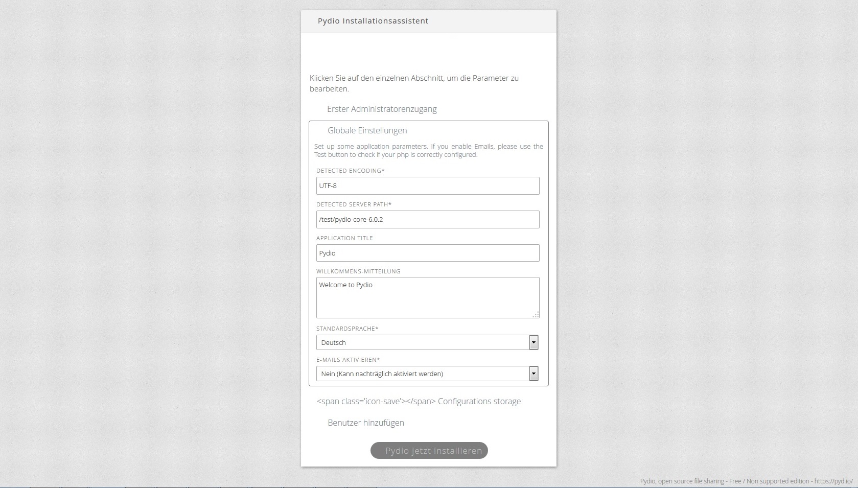Click the STANDARDSPRACHE* label

pyautogui.click(x=347, y=329)
